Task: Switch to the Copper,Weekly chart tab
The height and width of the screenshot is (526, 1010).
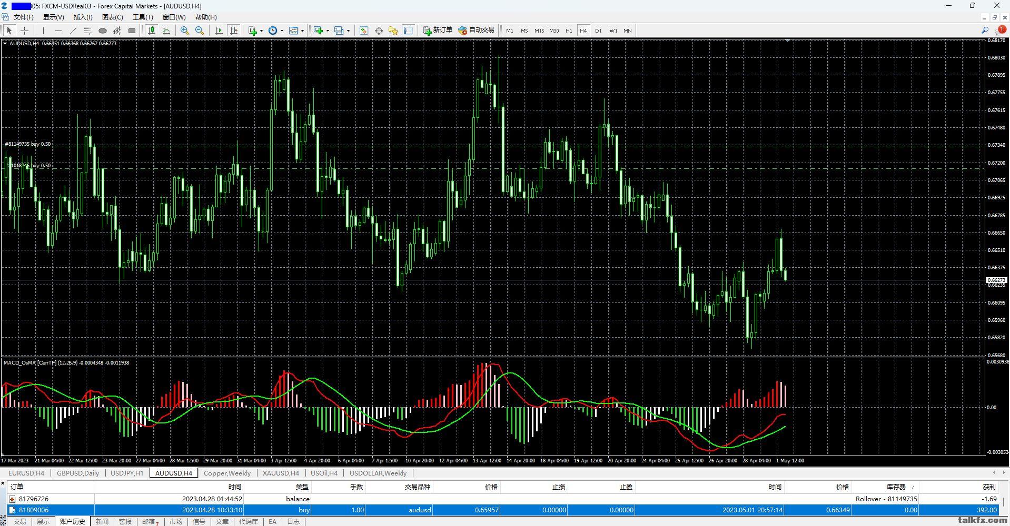Action: [227, 473]
